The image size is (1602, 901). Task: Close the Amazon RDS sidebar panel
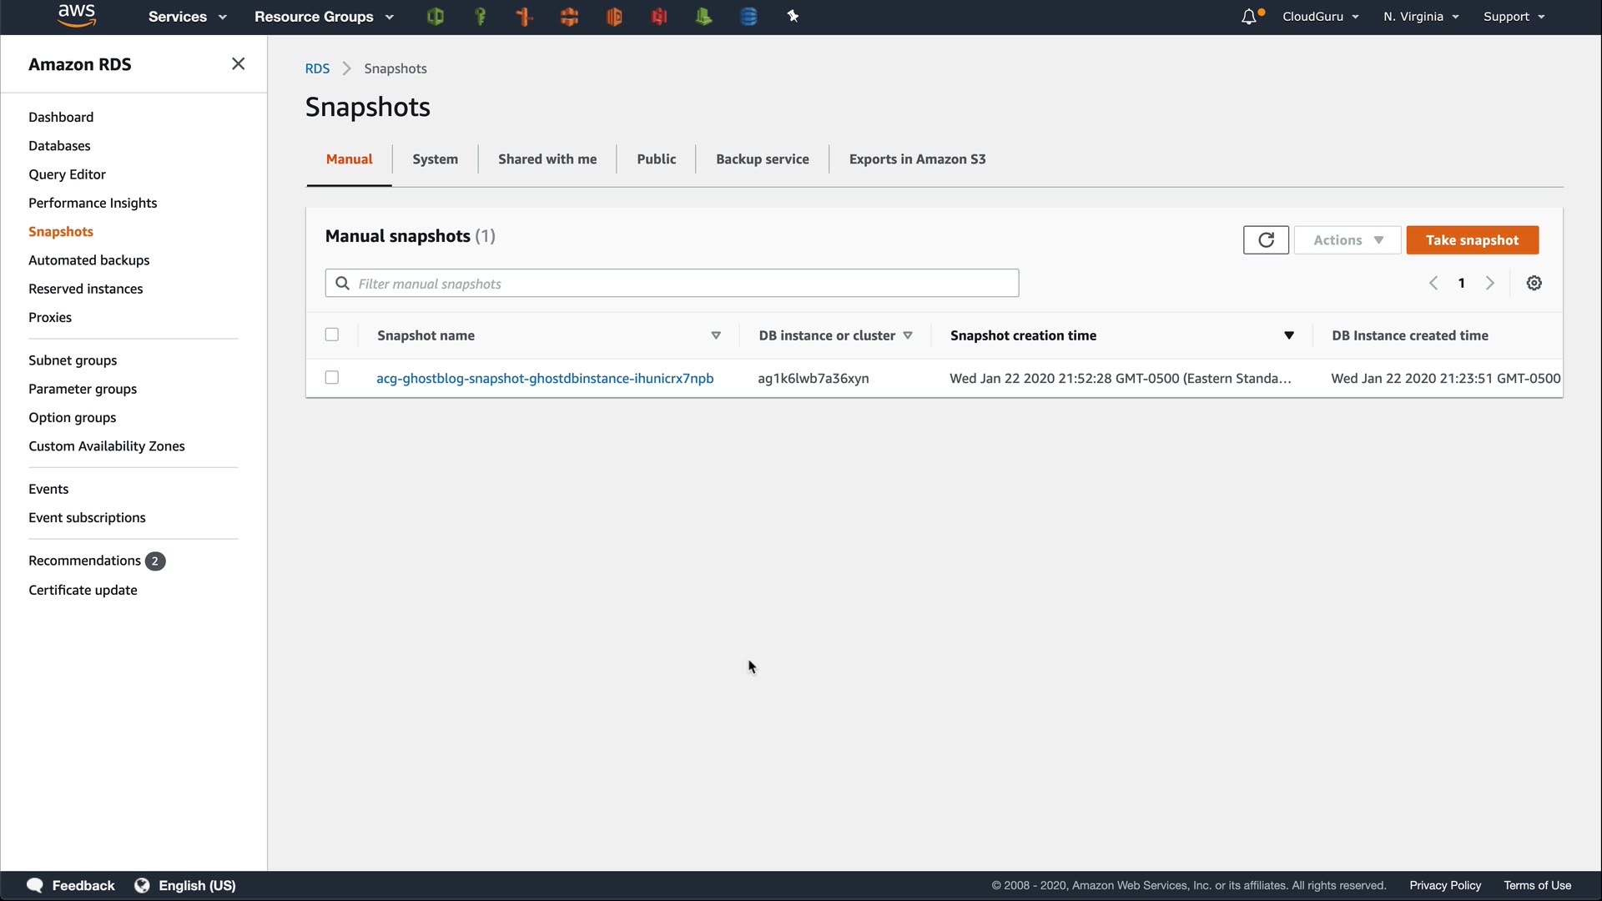click(238, 64)
